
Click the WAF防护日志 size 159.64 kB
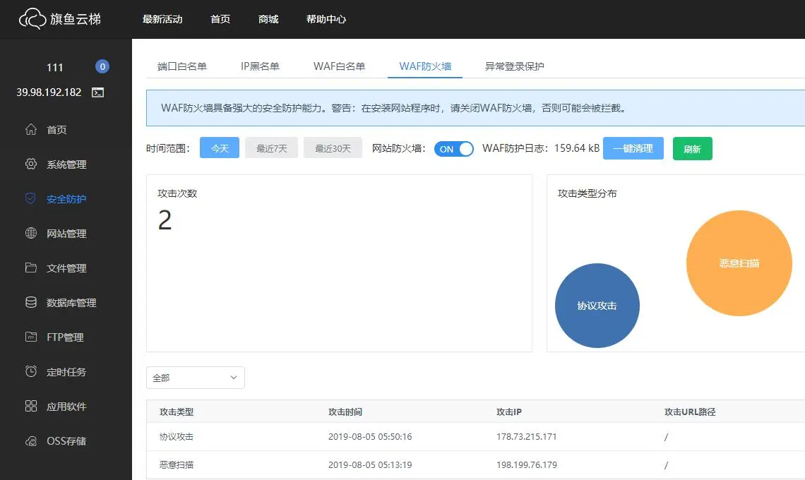576,148
